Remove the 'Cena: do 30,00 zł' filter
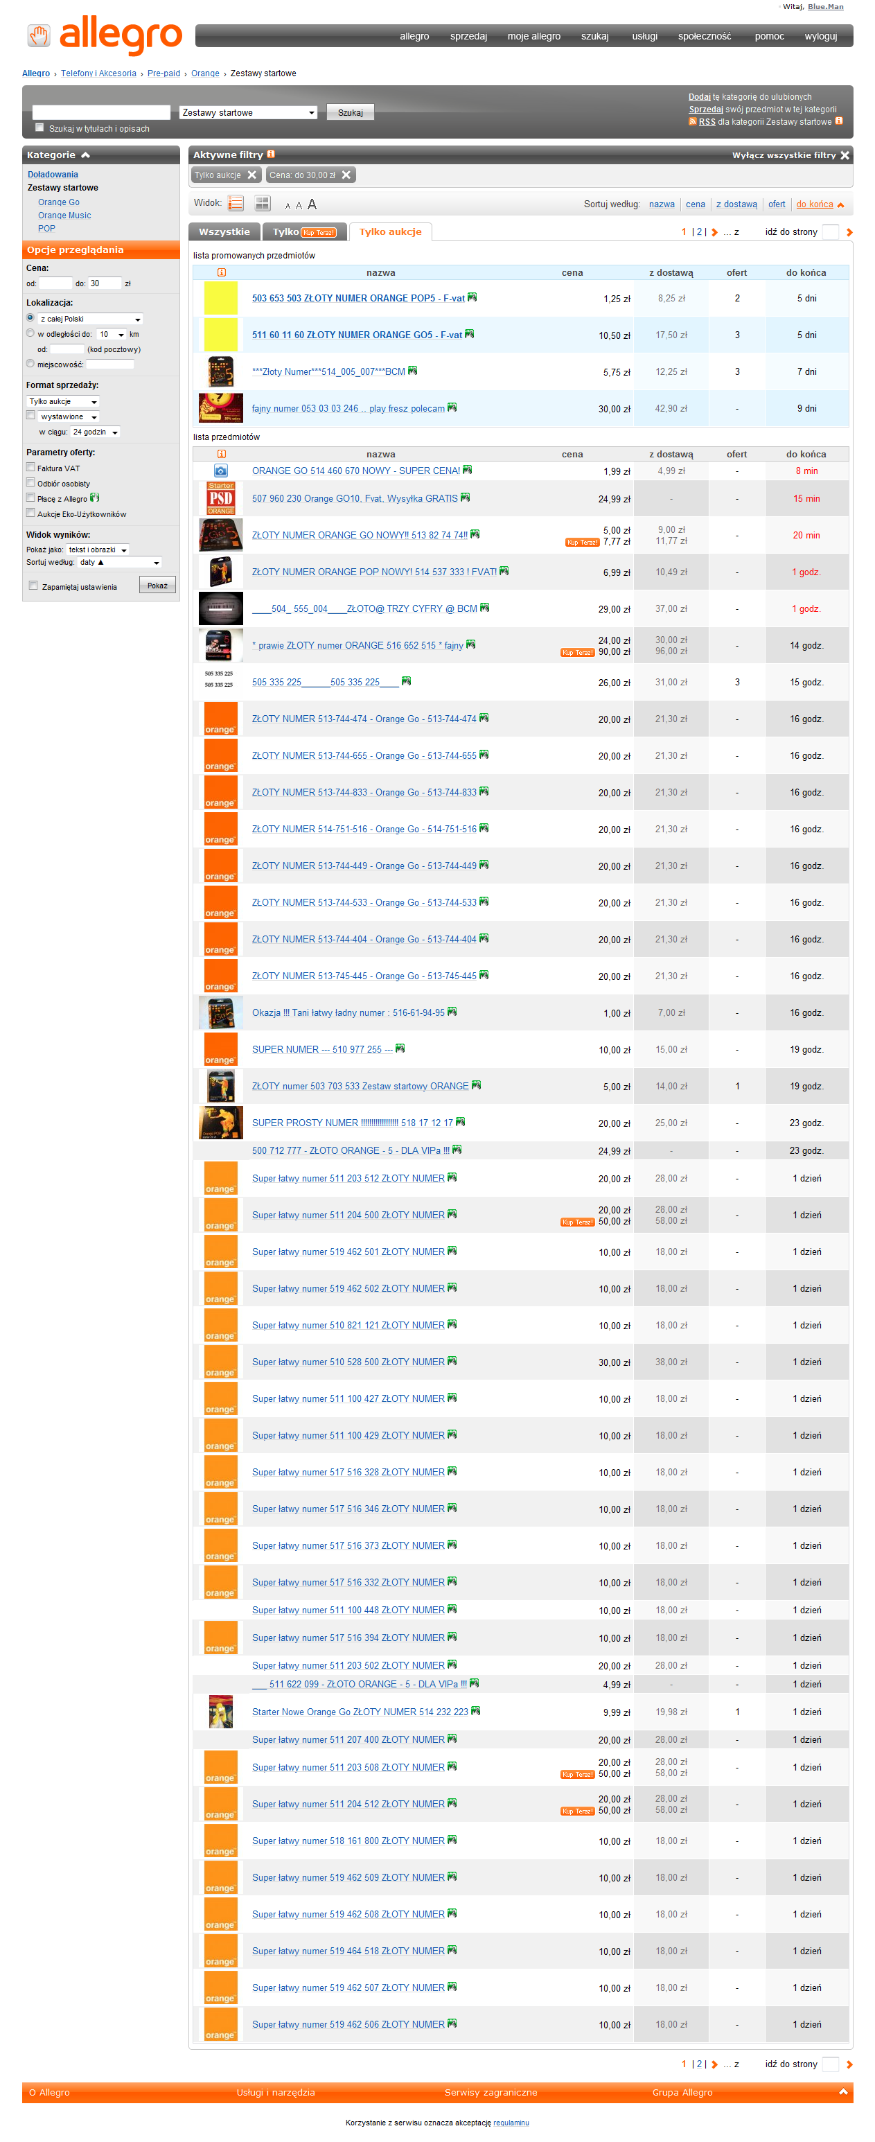 346,175
